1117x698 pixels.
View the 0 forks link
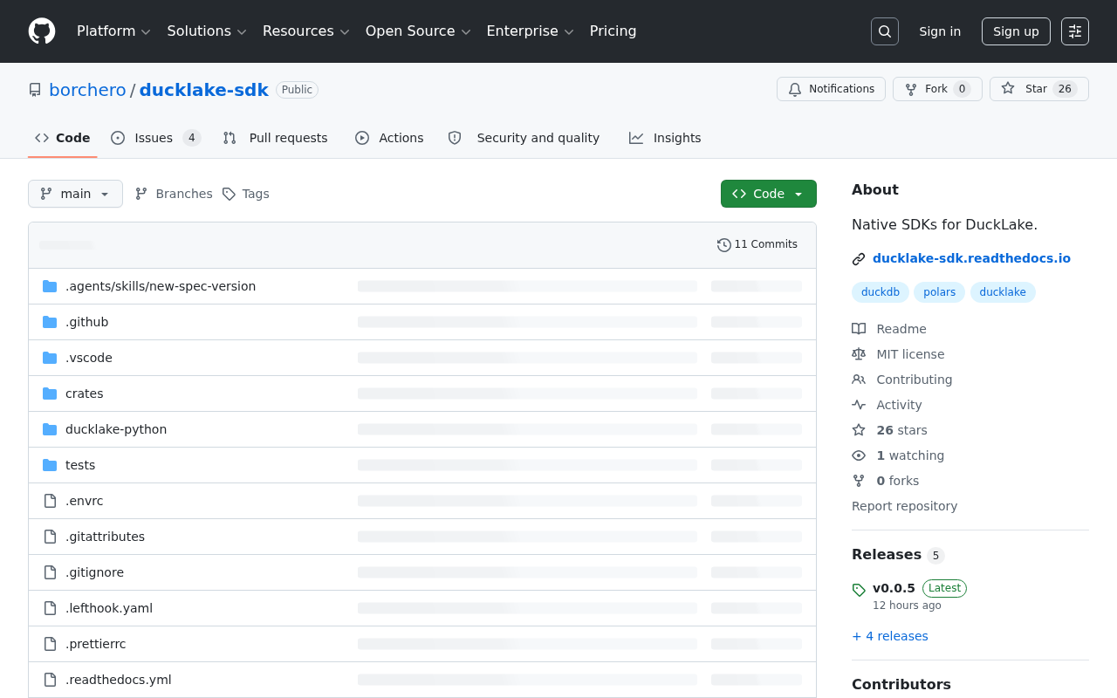coord(897,481)
